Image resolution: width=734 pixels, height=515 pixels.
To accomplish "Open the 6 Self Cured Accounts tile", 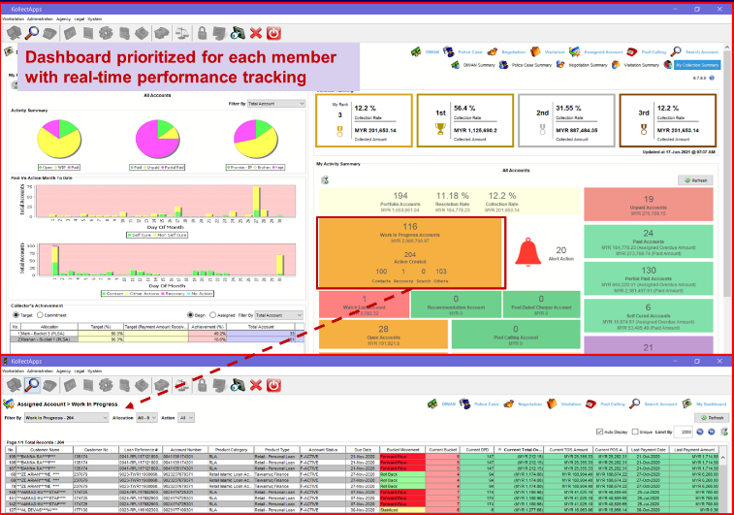I will coord(649,315).
